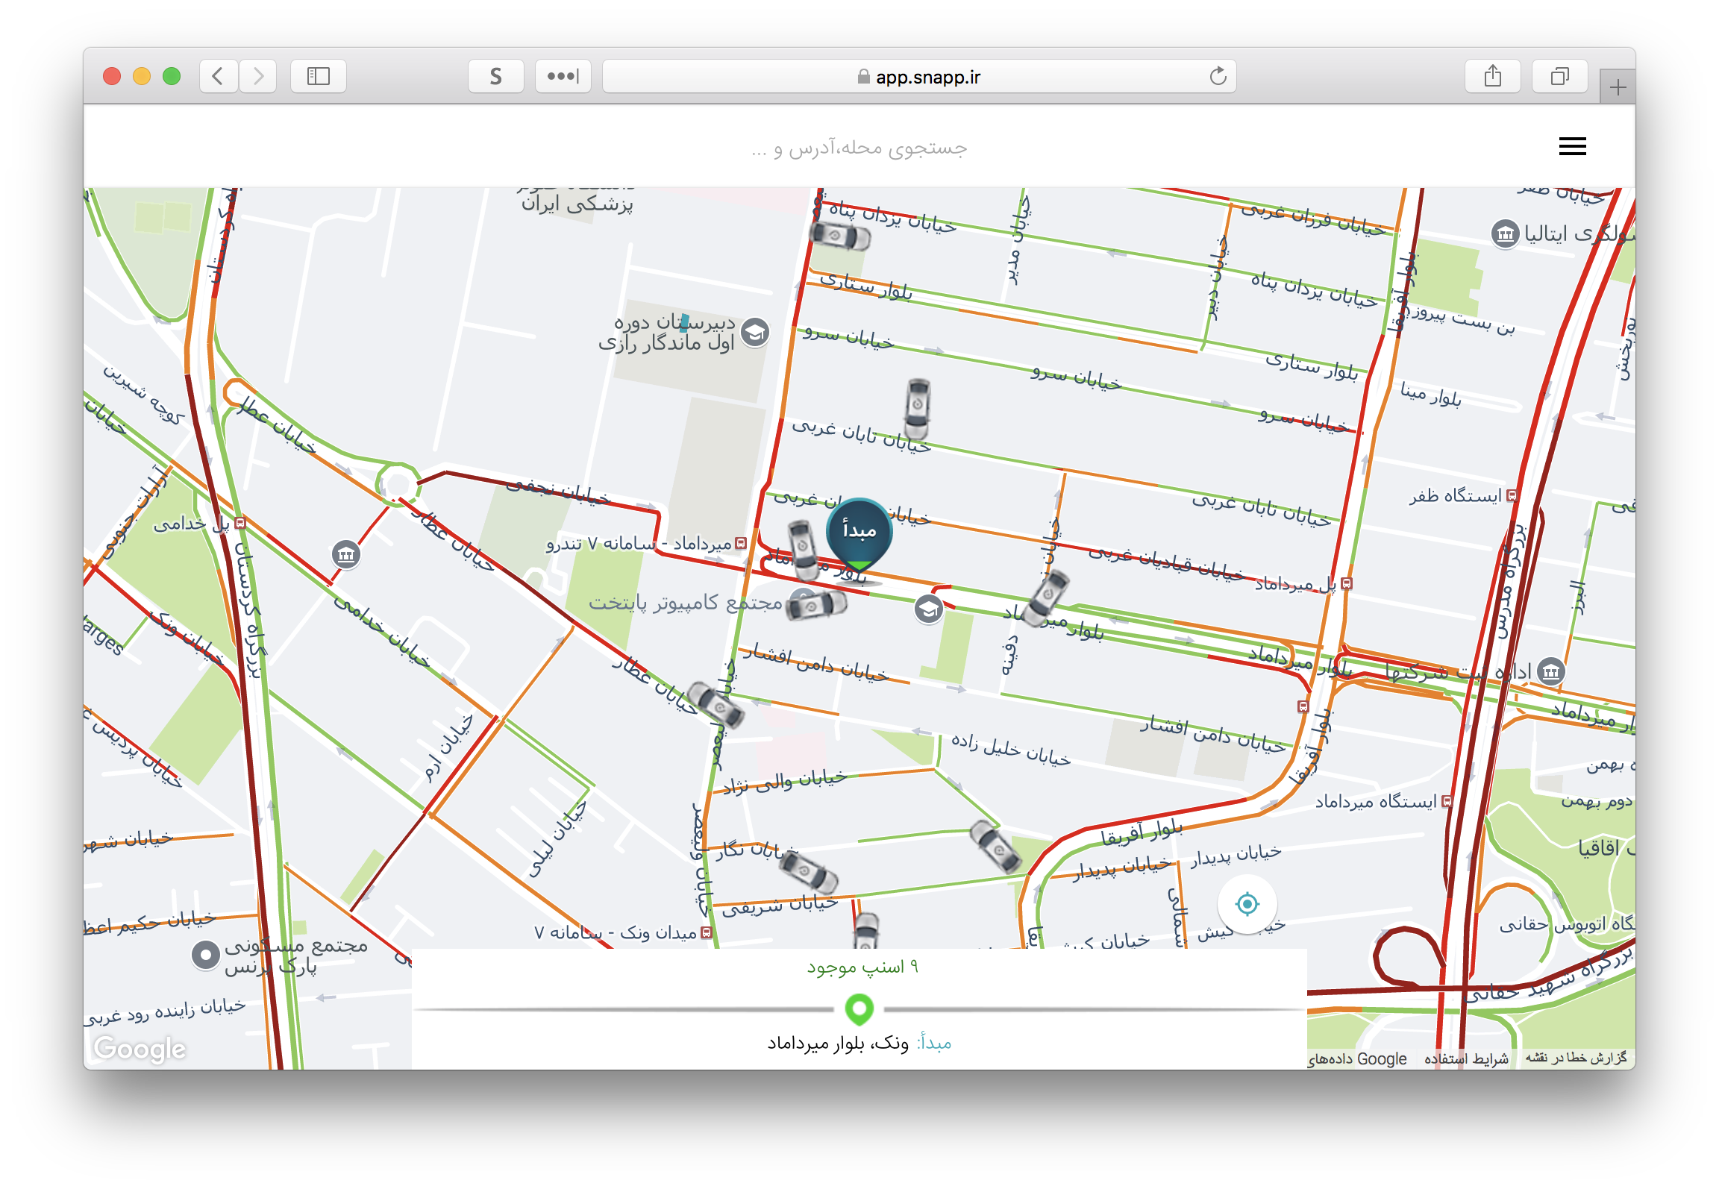
Task: Click the میرداماد - سامانه ۷ تندرو stop
Action: tap(741, 544)
